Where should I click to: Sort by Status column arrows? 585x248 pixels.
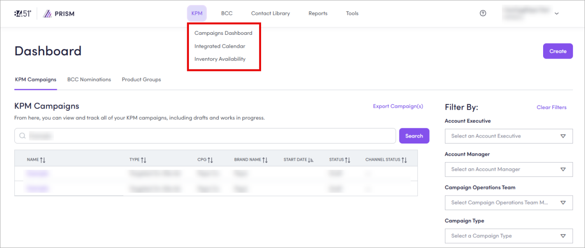[348, 160]
